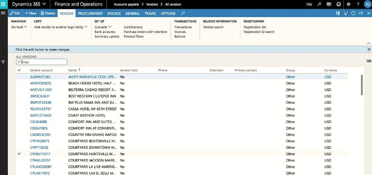Open vendor account WVCVG11533 link
Image resolution: width=372 pixels, height=175 pixels.
(x=41, y=90)
